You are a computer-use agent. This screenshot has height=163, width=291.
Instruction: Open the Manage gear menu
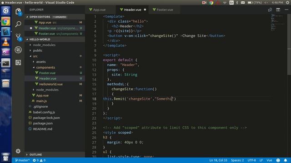click(18, 151)
